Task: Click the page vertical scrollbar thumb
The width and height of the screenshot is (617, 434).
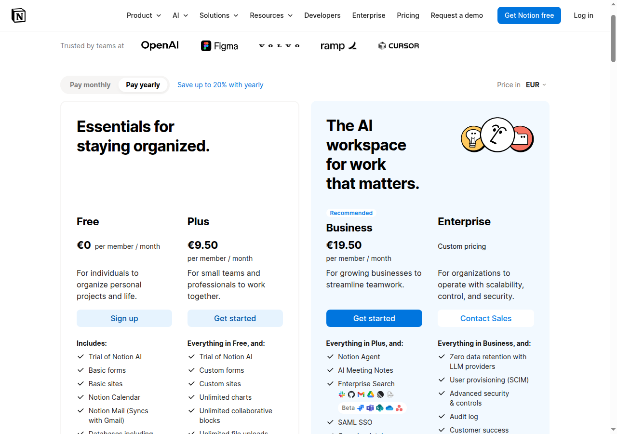Action: (614, 39)
